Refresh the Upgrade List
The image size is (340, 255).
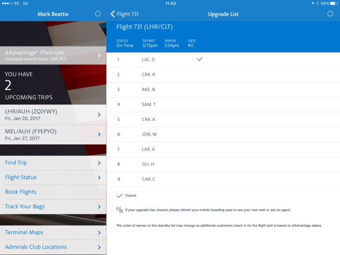point(330,14)
